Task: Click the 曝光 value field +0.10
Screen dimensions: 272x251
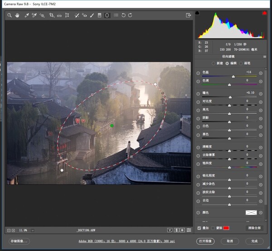Action: [x=250, y=93]
